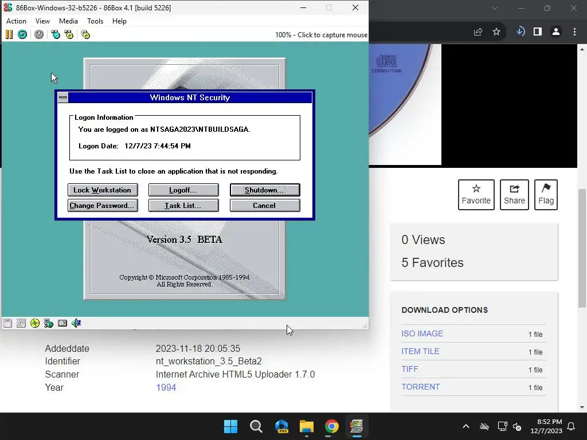This screenshot has height=440, width=587.
Task: Click the grey status bar icon beside network
Action: 62,323
